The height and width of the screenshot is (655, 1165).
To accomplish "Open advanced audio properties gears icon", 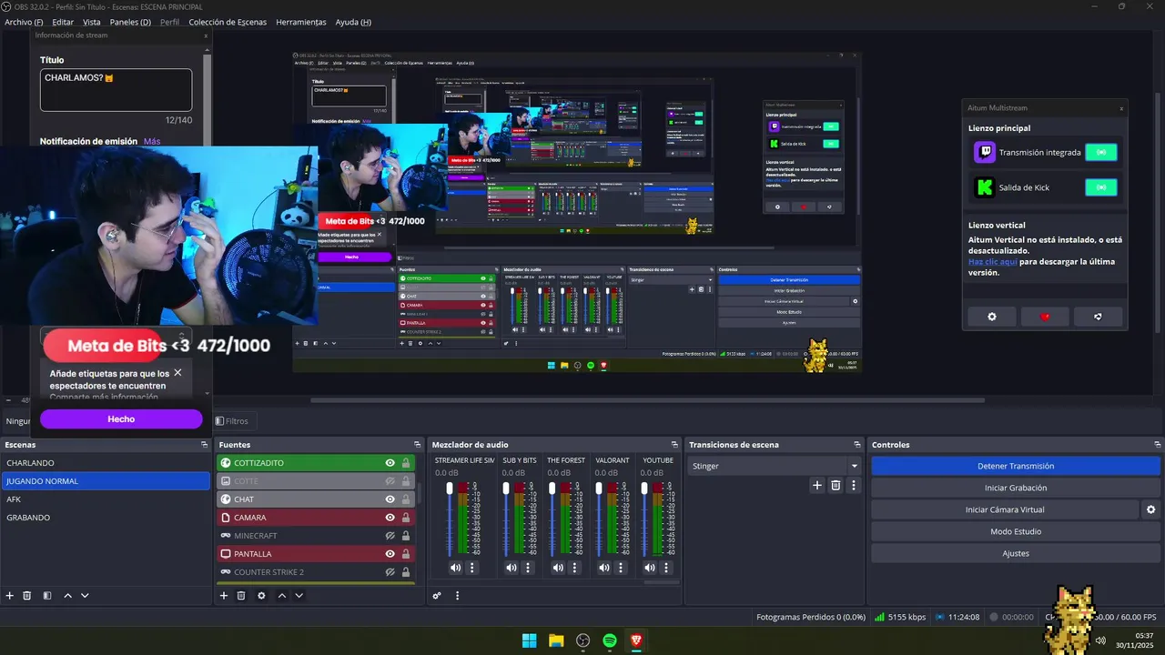I will point(437,596).
